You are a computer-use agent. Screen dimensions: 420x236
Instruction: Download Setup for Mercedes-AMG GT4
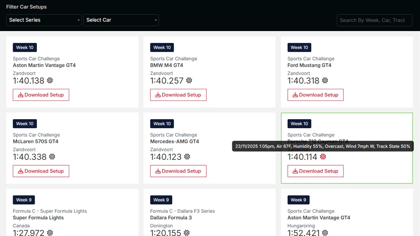[x=178, y=171]
